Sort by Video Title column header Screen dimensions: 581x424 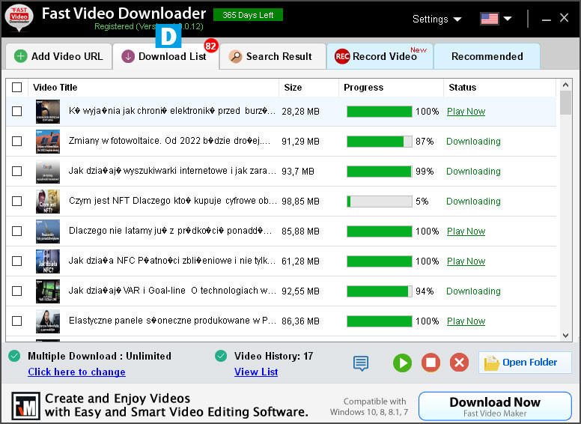pos(153,88)
